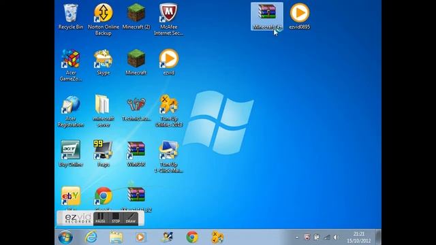Click the McAfee tray icon

[307, 238]
